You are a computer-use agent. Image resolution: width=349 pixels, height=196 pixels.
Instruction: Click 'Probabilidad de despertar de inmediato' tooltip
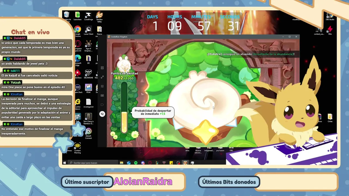(153, 112)
